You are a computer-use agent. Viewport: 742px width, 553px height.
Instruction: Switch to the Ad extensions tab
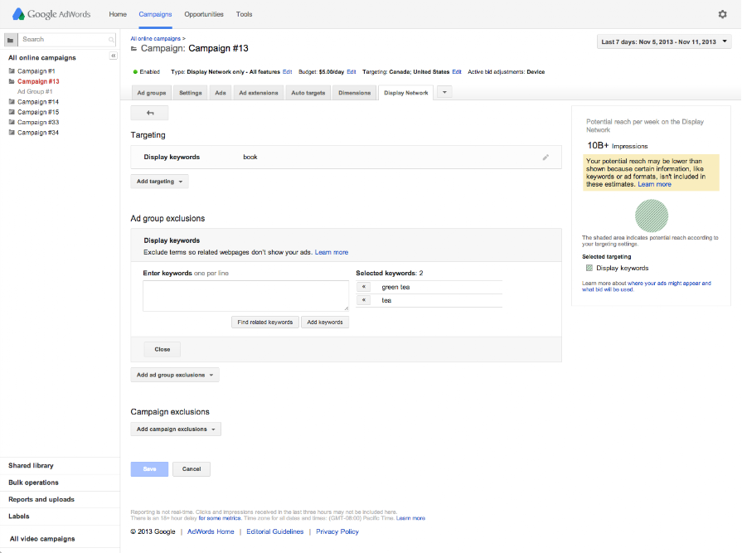(x=258, y=93)
